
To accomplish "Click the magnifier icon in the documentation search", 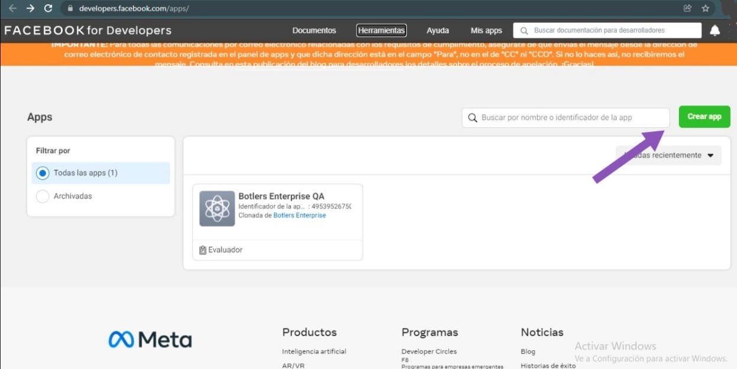I will (524, 31).
